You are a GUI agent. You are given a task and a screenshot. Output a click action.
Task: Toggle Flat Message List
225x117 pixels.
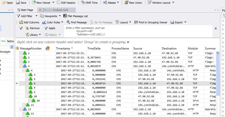pos(75,16)
